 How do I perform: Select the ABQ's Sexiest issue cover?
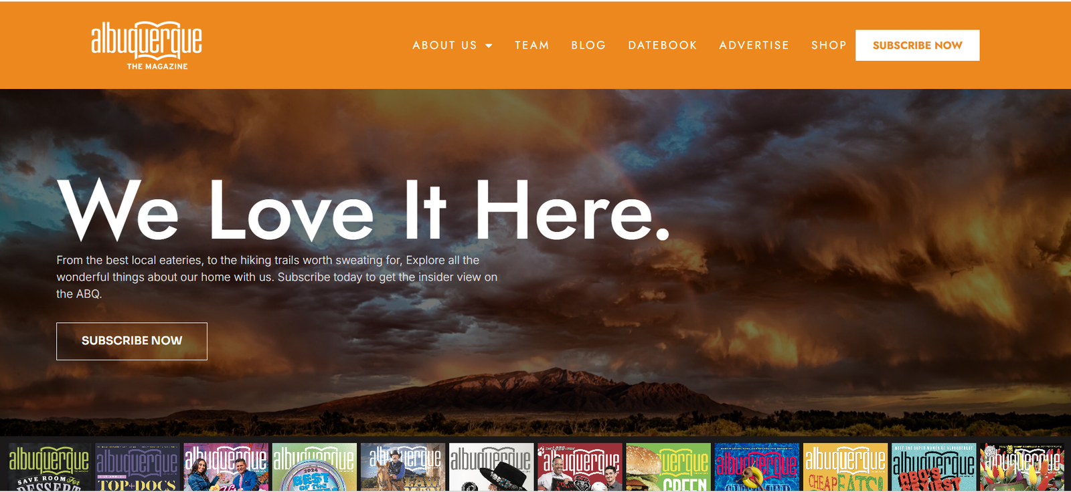click(933, 467)
